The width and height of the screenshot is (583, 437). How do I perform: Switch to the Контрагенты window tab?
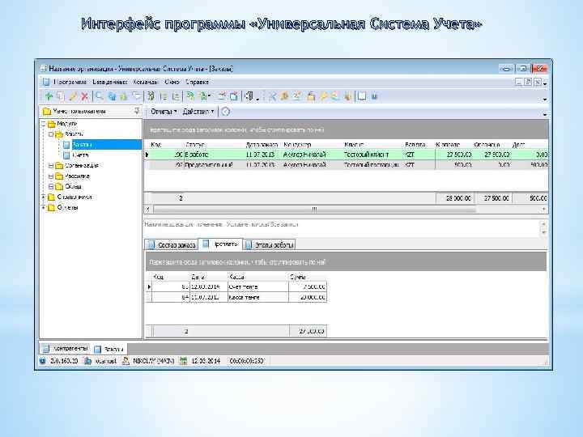65,349
